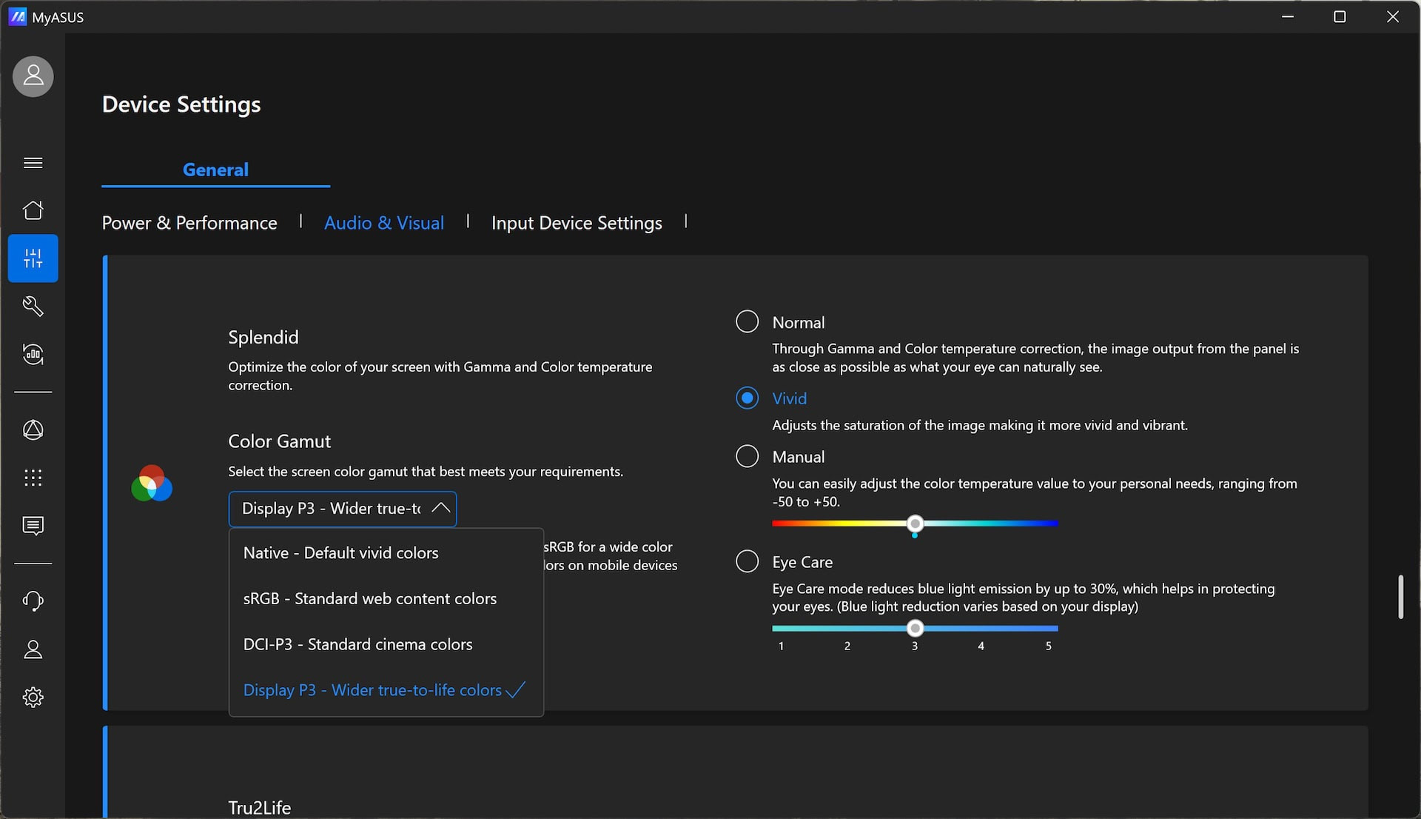1421x819 pixels.
Task: Open Input Device Settings section
Action: (x=577, y=223)
